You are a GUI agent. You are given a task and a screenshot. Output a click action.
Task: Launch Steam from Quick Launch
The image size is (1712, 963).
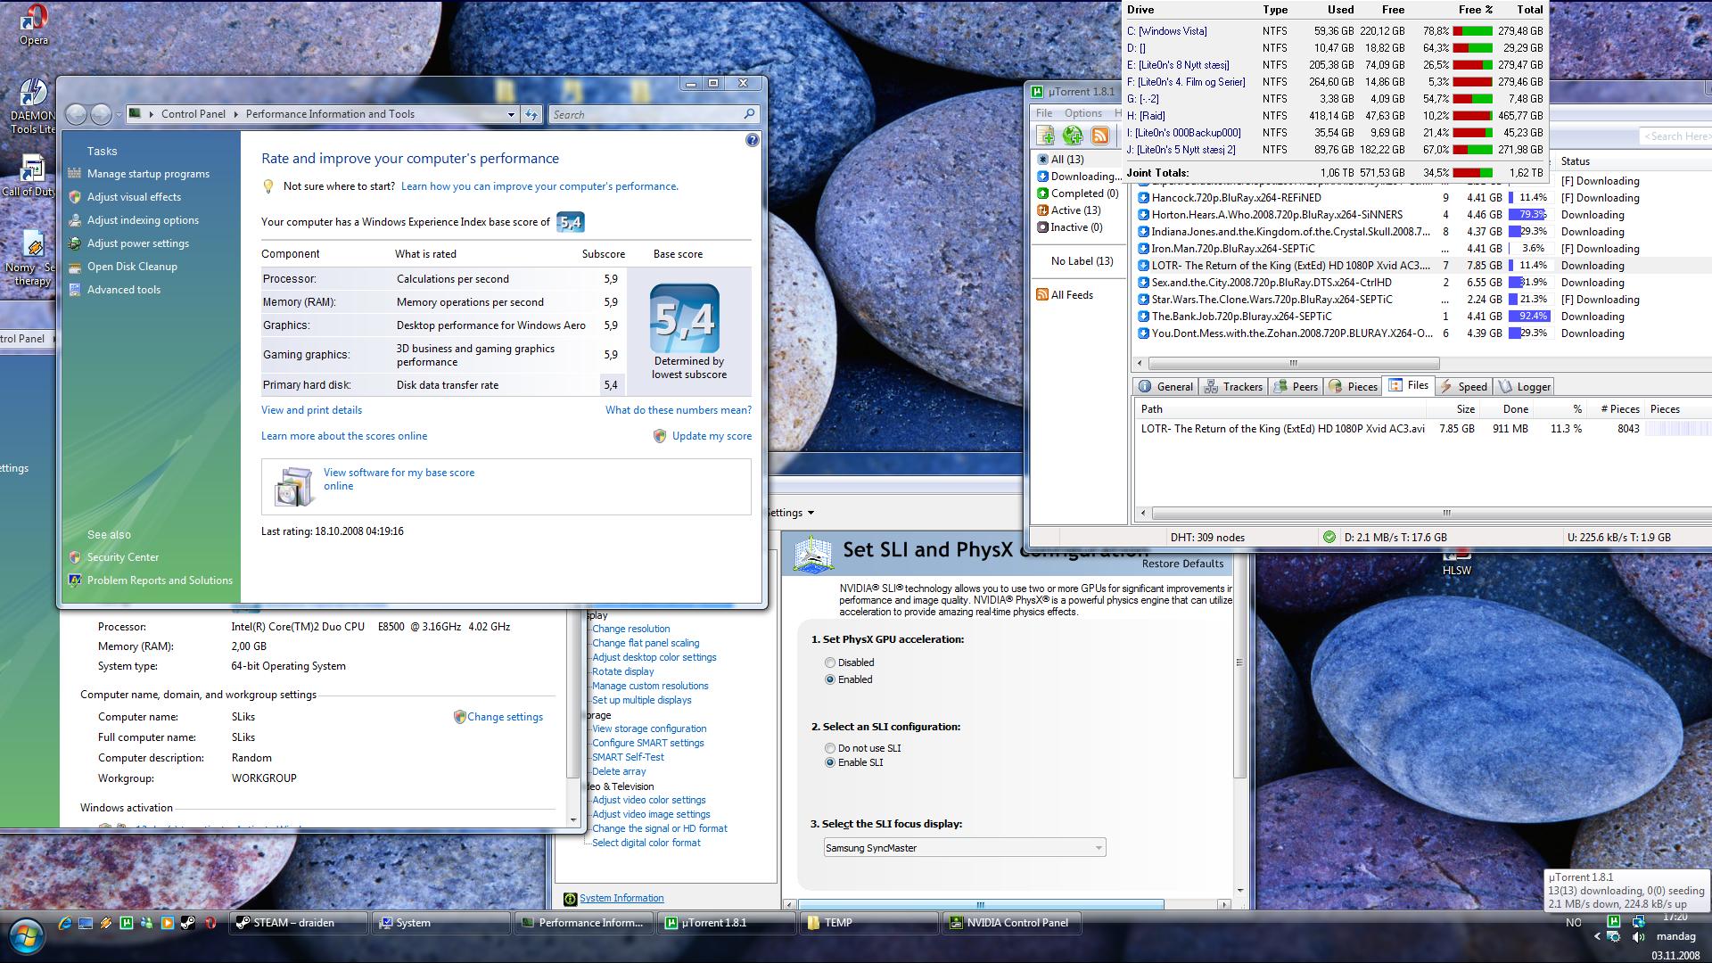coord(187,923)
